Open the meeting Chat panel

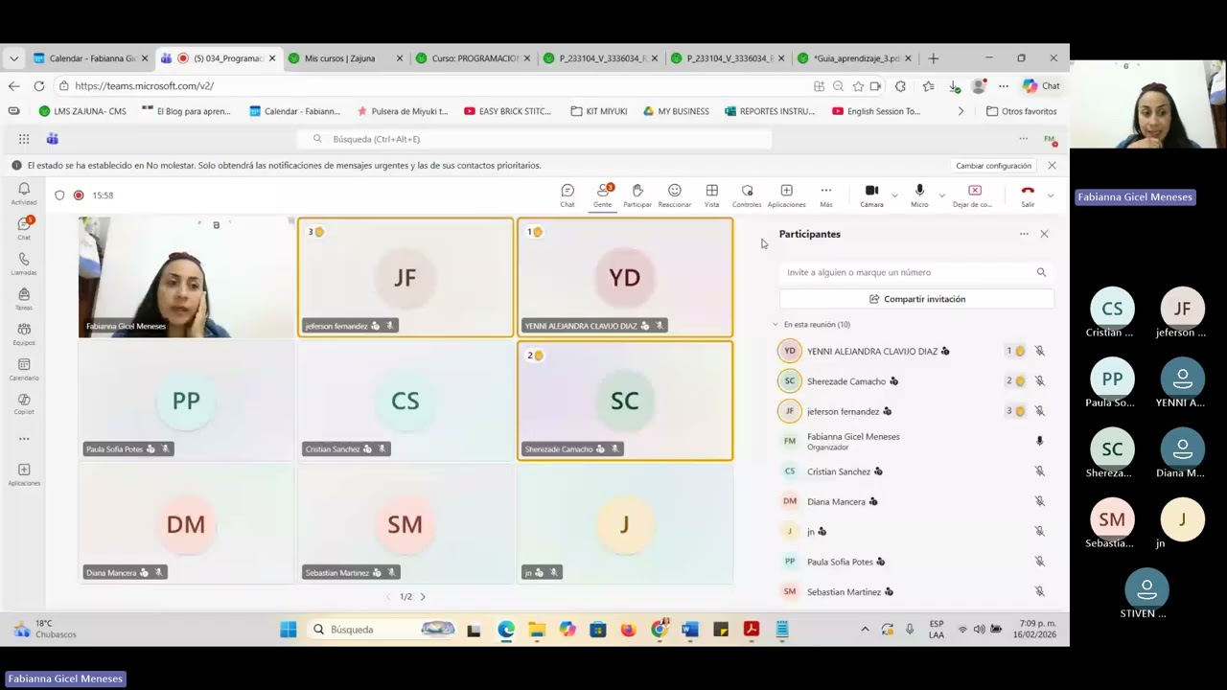pyautogui.click(x=567, y=195)
